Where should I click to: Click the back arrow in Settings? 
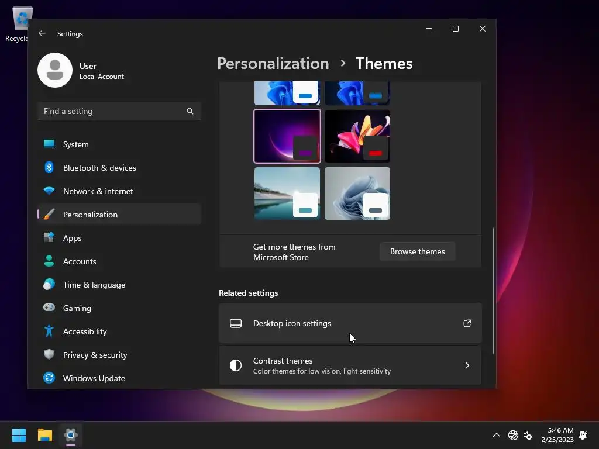[x=42, y=33]
